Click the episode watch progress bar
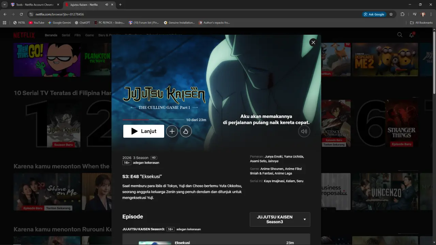 point(153,120)
